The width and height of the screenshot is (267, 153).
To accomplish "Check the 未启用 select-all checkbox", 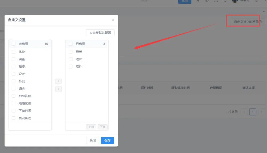I will click(13, 44).
